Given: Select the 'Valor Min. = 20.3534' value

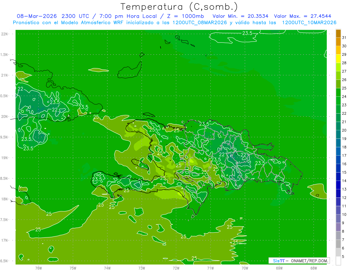Looking at the screenshot, I should [240, 16].
